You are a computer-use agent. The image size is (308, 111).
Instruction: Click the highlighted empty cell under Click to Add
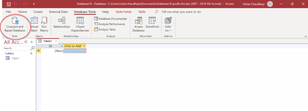pyautogui.click(x=75, y=51)
